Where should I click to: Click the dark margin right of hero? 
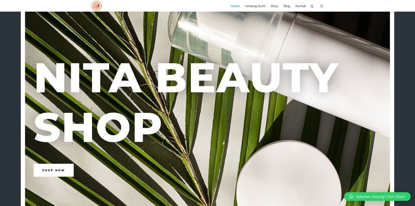pos(405,101)
